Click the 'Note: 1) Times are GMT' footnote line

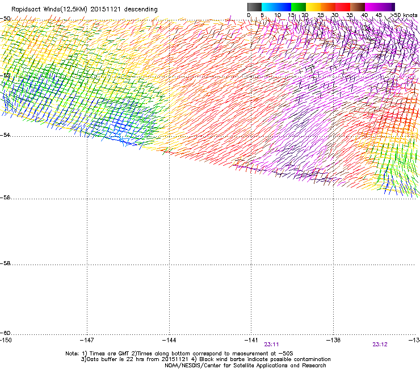(x=179, y=354)
